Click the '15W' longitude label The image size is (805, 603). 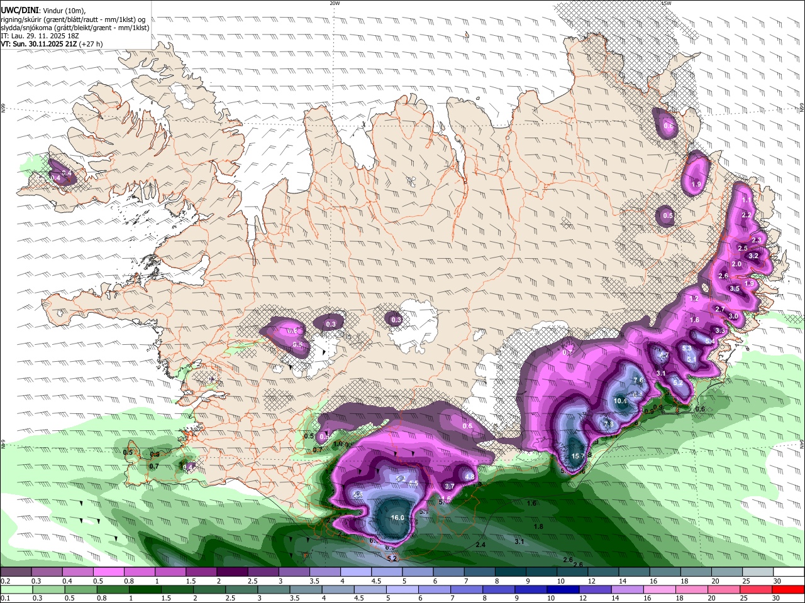pyautogui.click(x=666, y=3)
